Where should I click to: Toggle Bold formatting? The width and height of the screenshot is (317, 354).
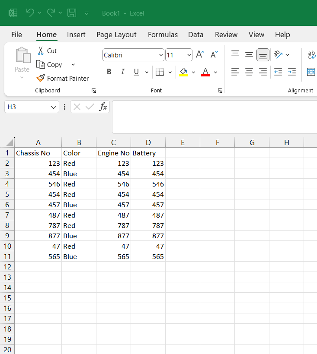109,72
